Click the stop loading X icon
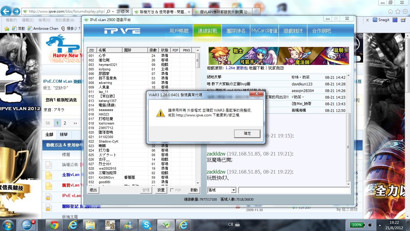 tap(127, 11)
